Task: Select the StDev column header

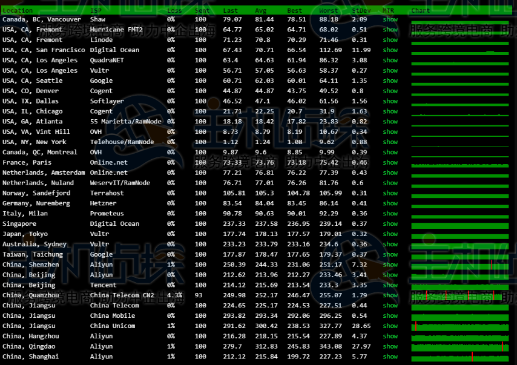Action: (360, 10)
